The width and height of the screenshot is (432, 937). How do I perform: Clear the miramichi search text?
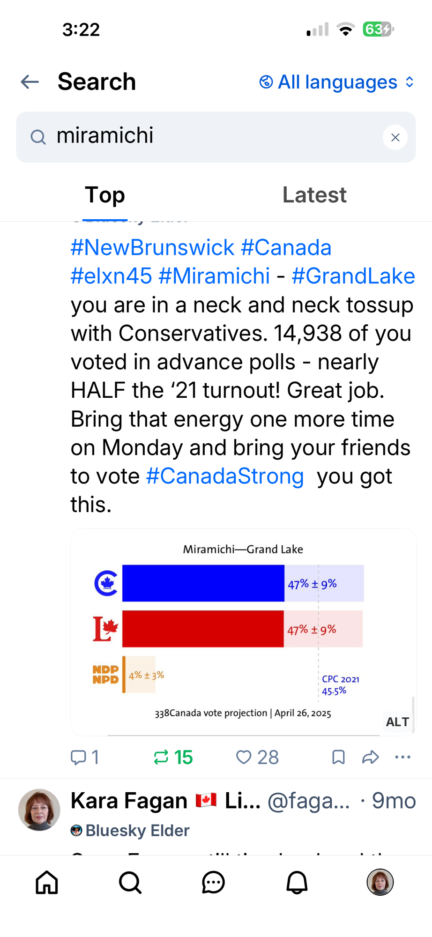click(x=395, y=137)
